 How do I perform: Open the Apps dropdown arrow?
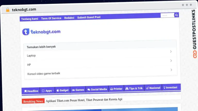pos(53,90)
